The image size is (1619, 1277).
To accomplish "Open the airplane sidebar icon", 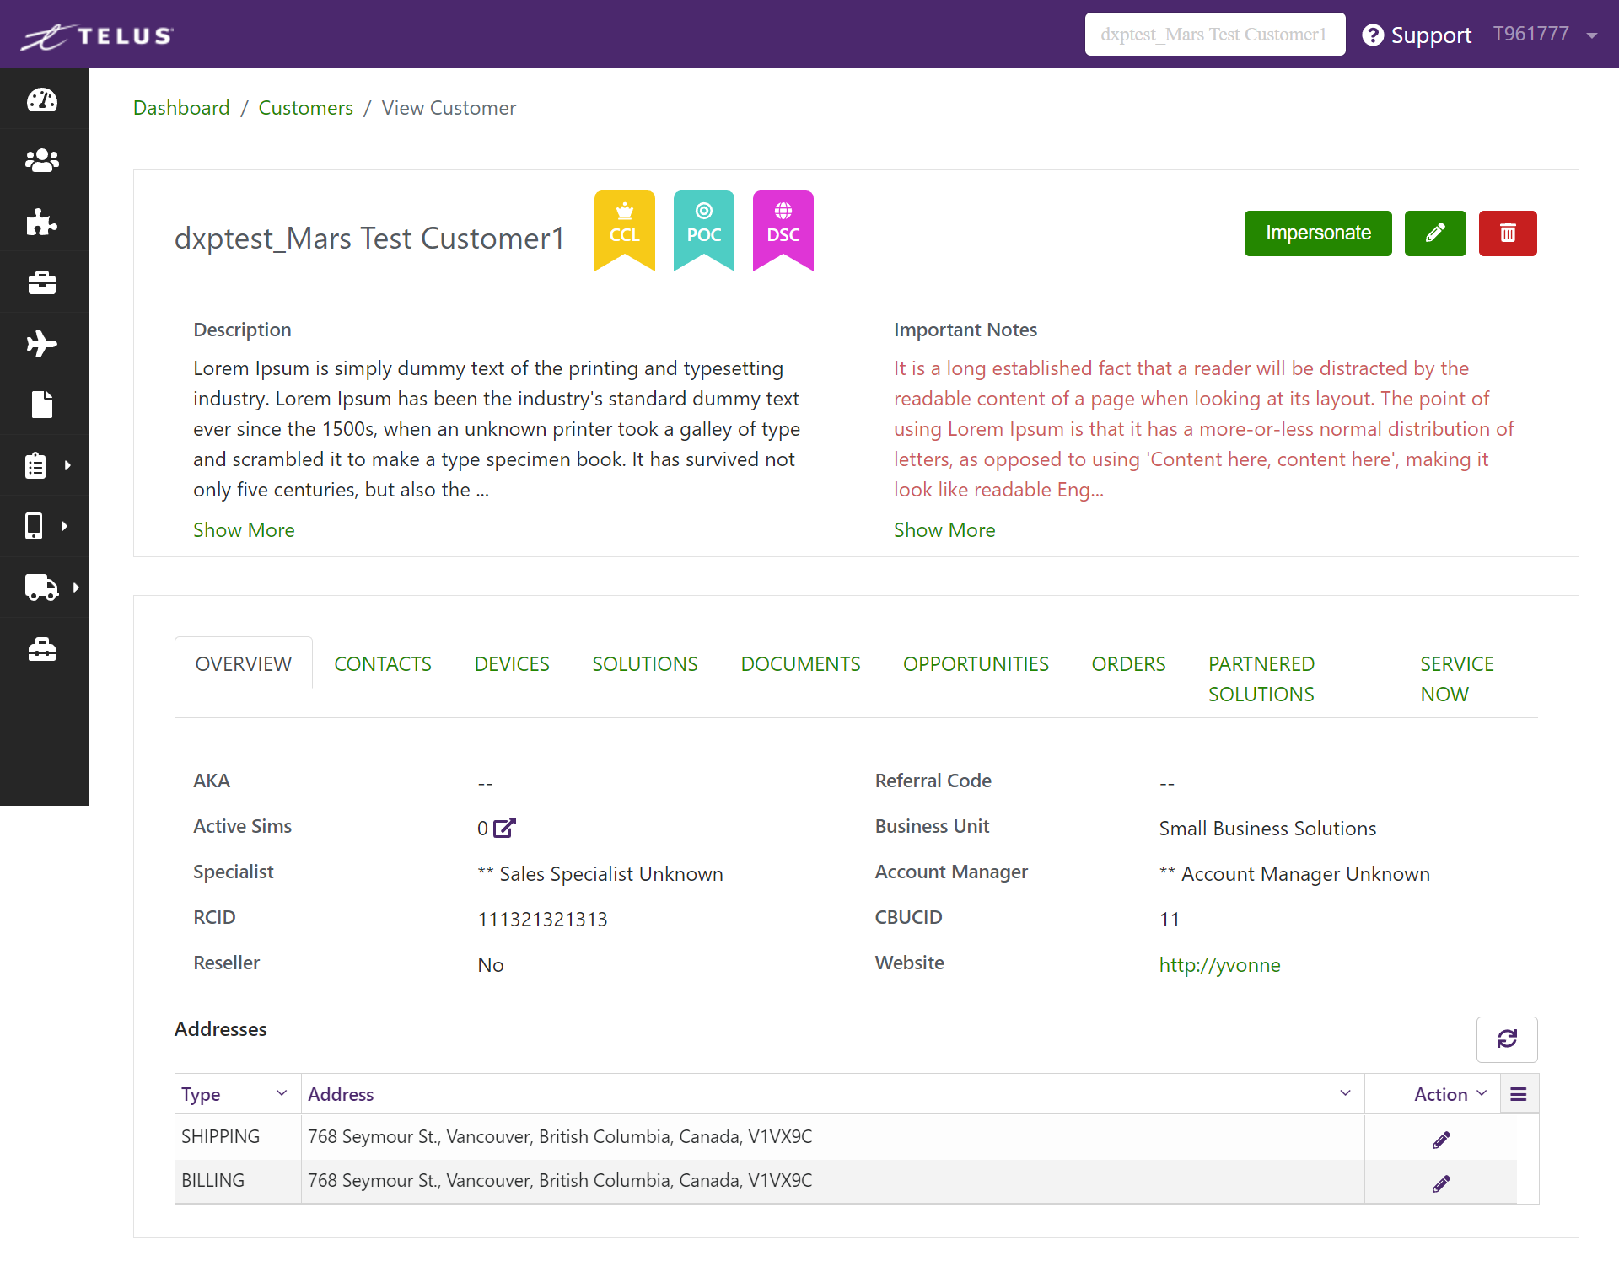I will point(42,344).
